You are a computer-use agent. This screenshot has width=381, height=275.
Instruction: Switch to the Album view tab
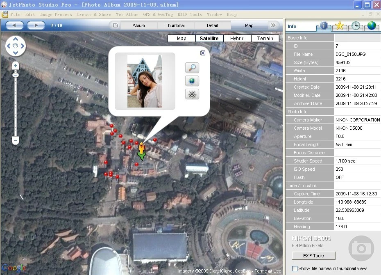[139, 25]
